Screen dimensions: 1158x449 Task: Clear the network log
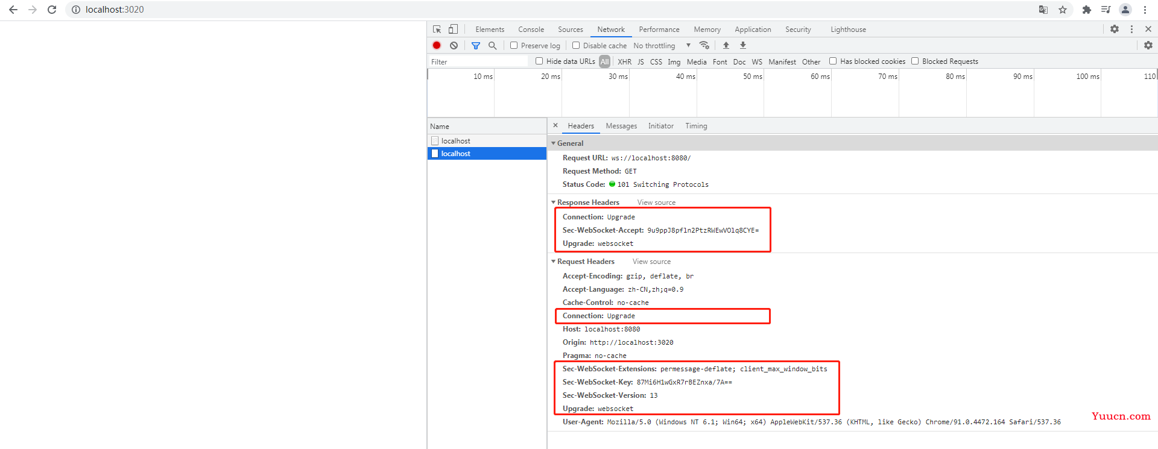pyautogui.click(x=454, y=45)
